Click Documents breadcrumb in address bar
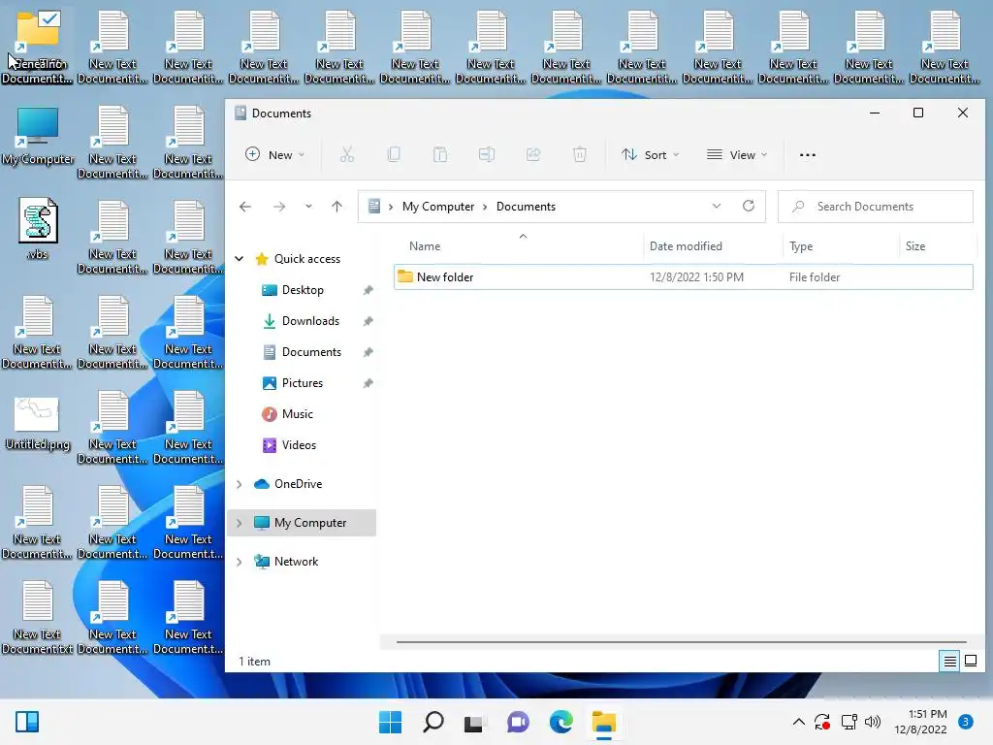 [x=526, y=207]
